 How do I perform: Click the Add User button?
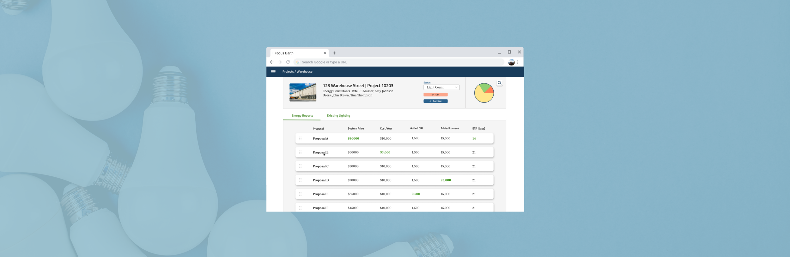(435, 101)
